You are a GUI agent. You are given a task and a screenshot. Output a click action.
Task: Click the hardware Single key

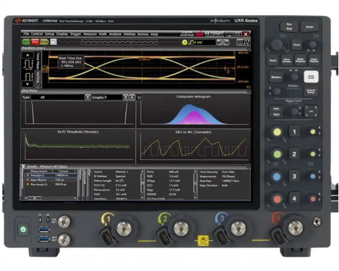pyautogui.click(x=309, y=27)
